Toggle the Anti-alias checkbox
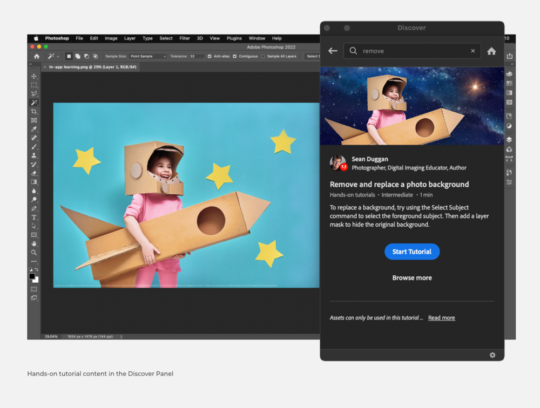The image size is (540, 408). 210,56
